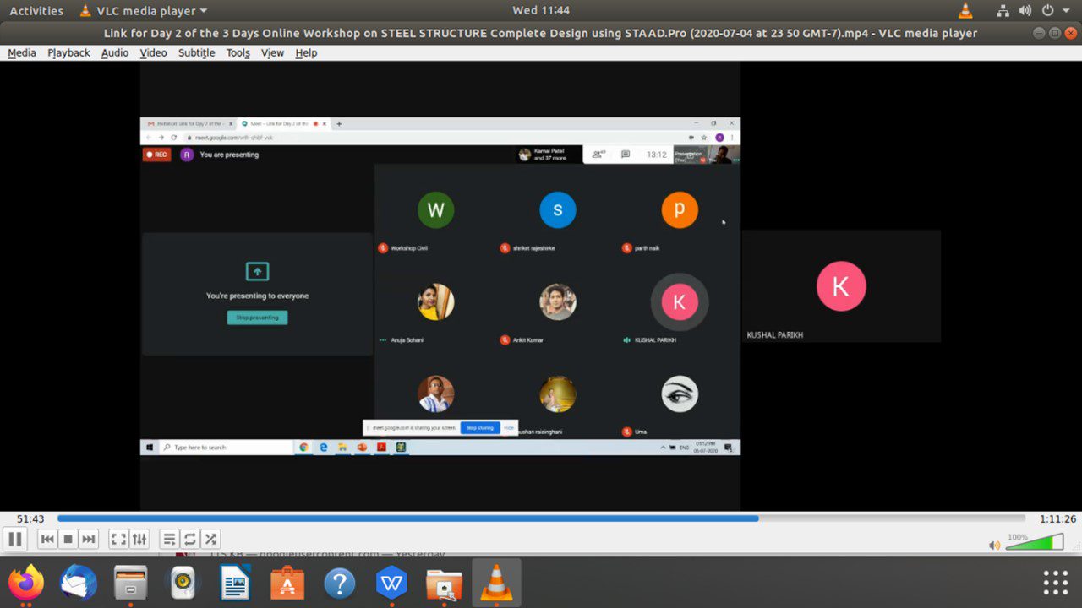Expand VLC media player app menu
This screenshot has height=608, width=1082.
pos(145,11)
